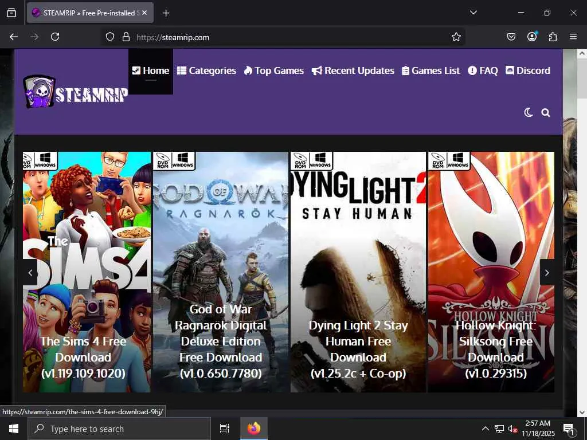Viewport: 587px width, 440px height.
Task: Open the Windows Start menu
Action: pyautogui.click(x=14, y=429)
